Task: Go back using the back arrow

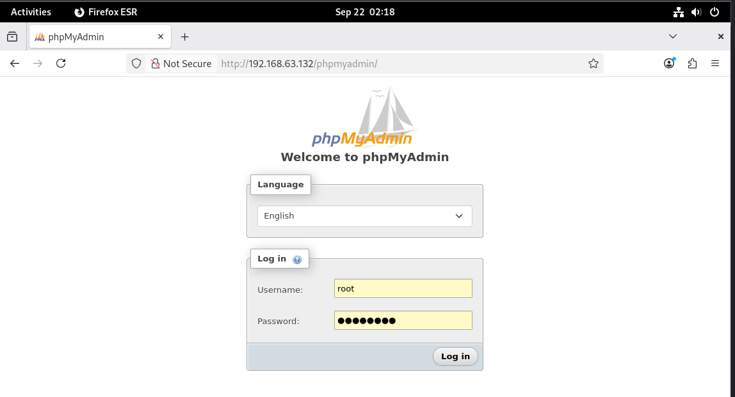Action: point(15,63)
